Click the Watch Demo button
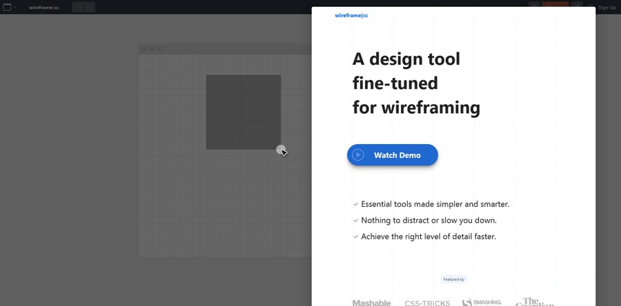621x306 pixels. (393, 155)
